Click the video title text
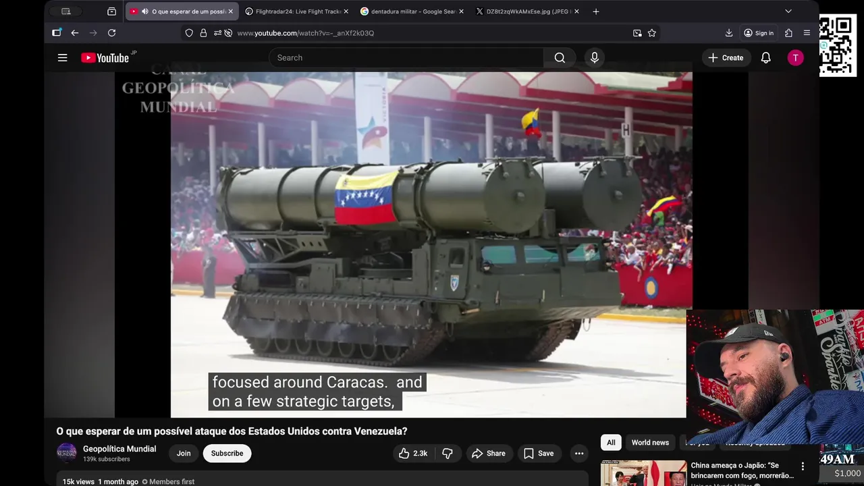Image resolution: width=864 pixels, height=486 pixels. click(232, 431)
